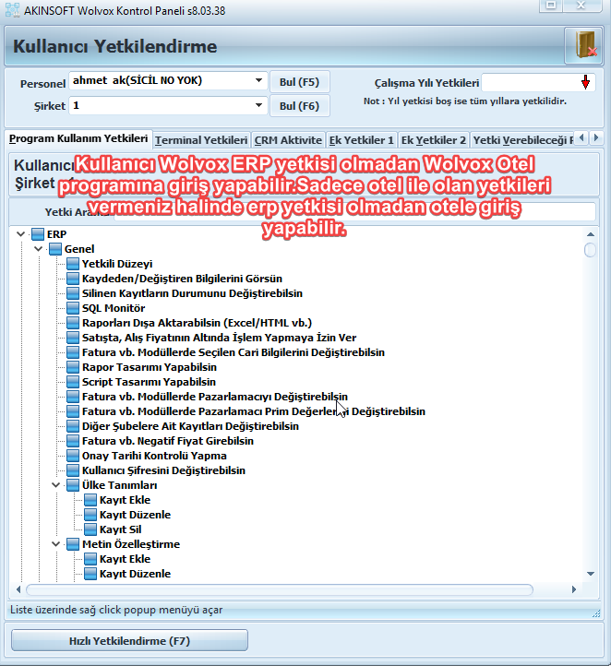Screen dimensions: 611x666
Task: Open the Personel dropdown
Action: coord(258,80)
